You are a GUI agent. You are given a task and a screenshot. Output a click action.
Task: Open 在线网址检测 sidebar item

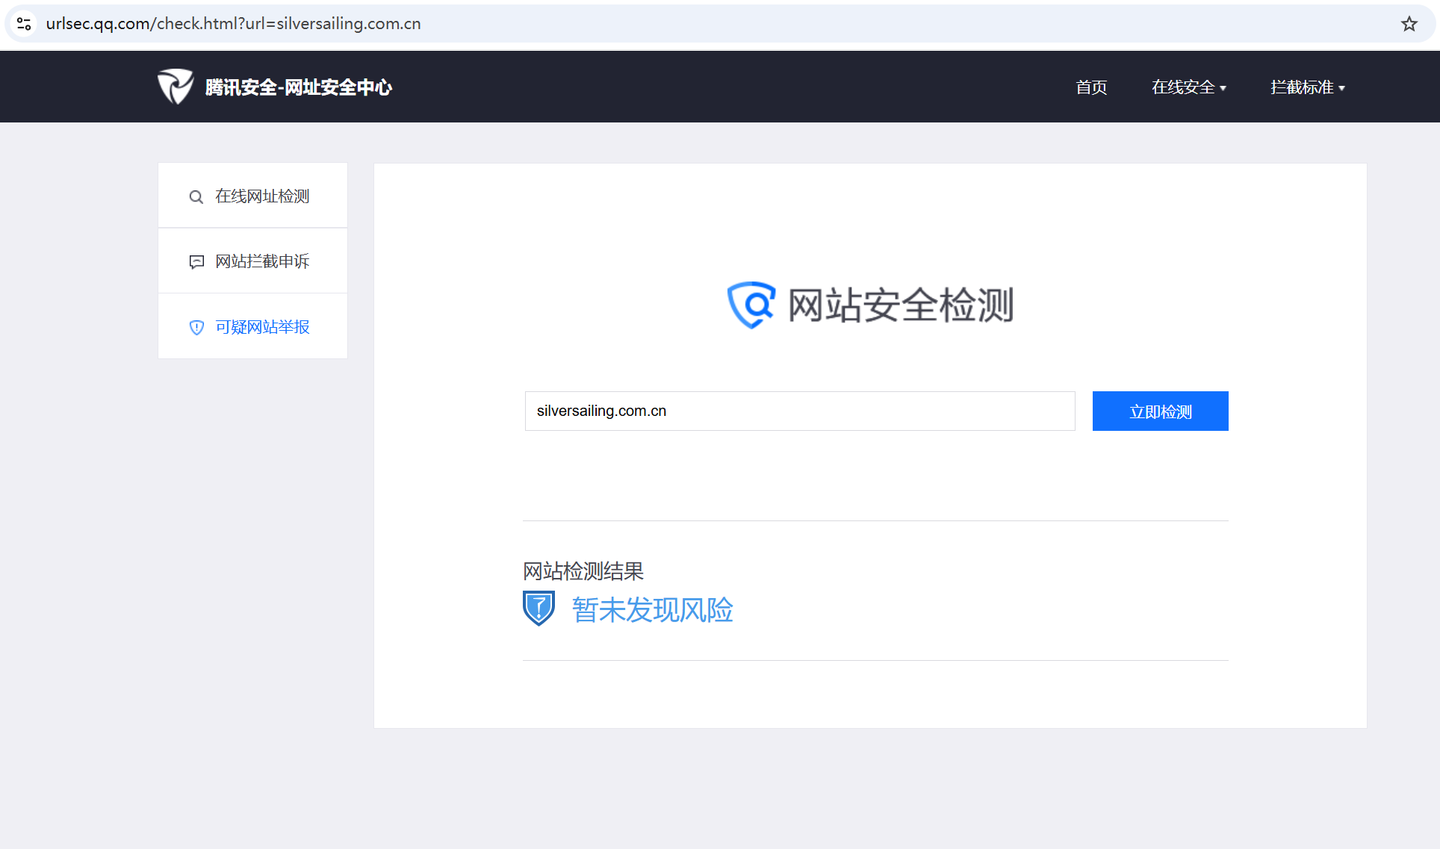[261, 196]
